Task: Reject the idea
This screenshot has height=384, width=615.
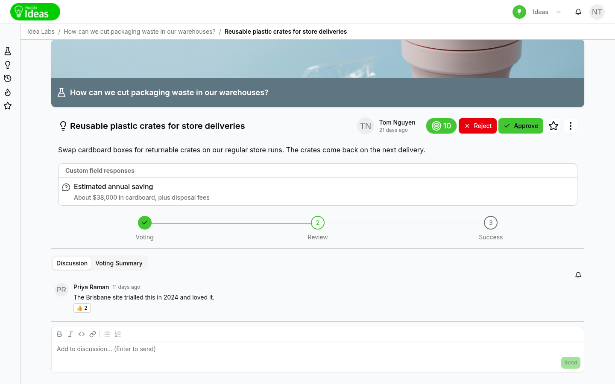Action: [477, 126]
